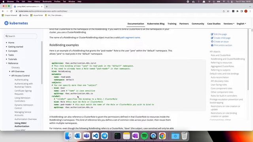Image resolution: width=253 pixels, height=142 pixels.
Task: Open Glossary in sidebar
Action: [x=15, y=67]
